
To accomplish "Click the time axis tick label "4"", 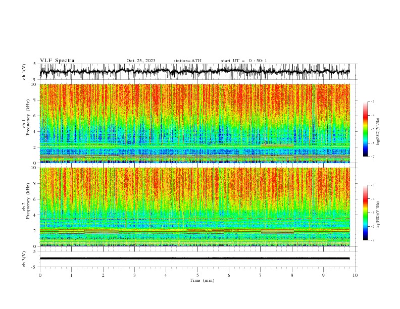I will tap(166, 275).
